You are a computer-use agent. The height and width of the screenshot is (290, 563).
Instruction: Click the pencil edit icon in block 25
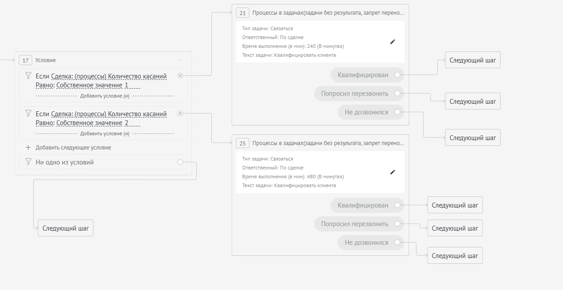coord(393,172)
